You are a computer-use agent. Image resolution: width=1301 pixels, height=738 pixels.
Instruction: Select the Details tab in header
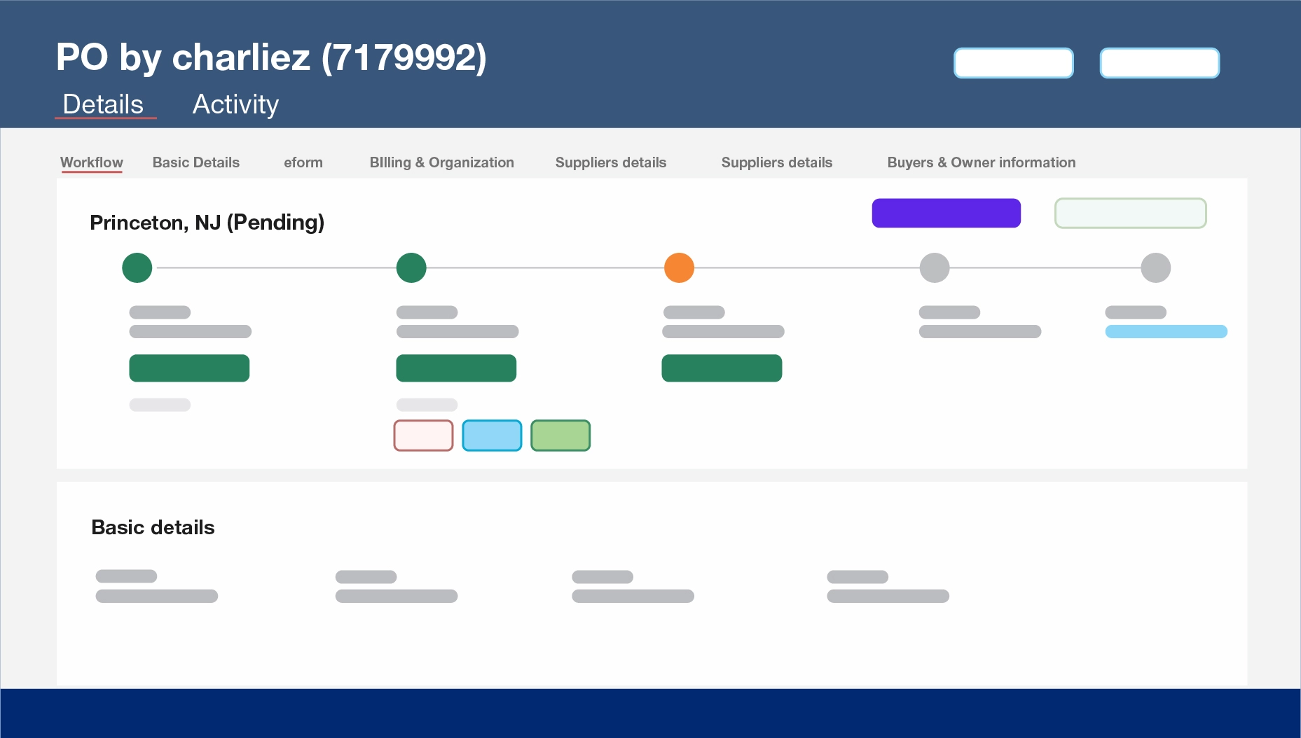tap(103, 104)
